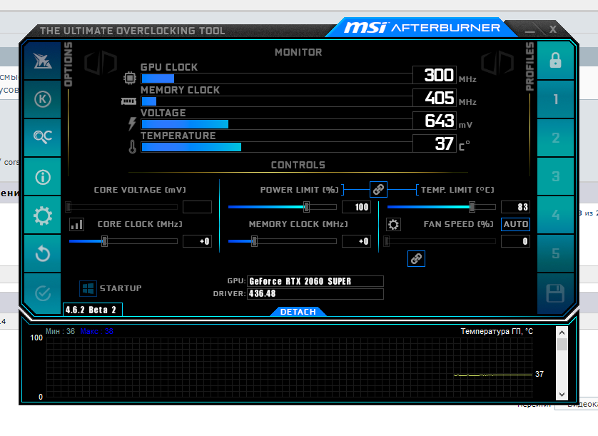This screenshot has width=598, height=436.
Task: Click the temperature 37 C readout
Action: [435, 143]
